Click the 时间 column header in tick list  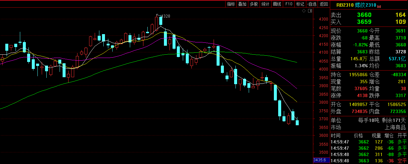(x=335, y=136)
